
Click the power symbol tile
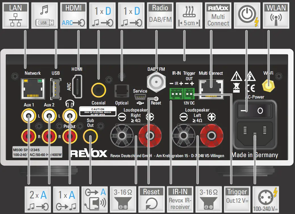coord(247,16)
